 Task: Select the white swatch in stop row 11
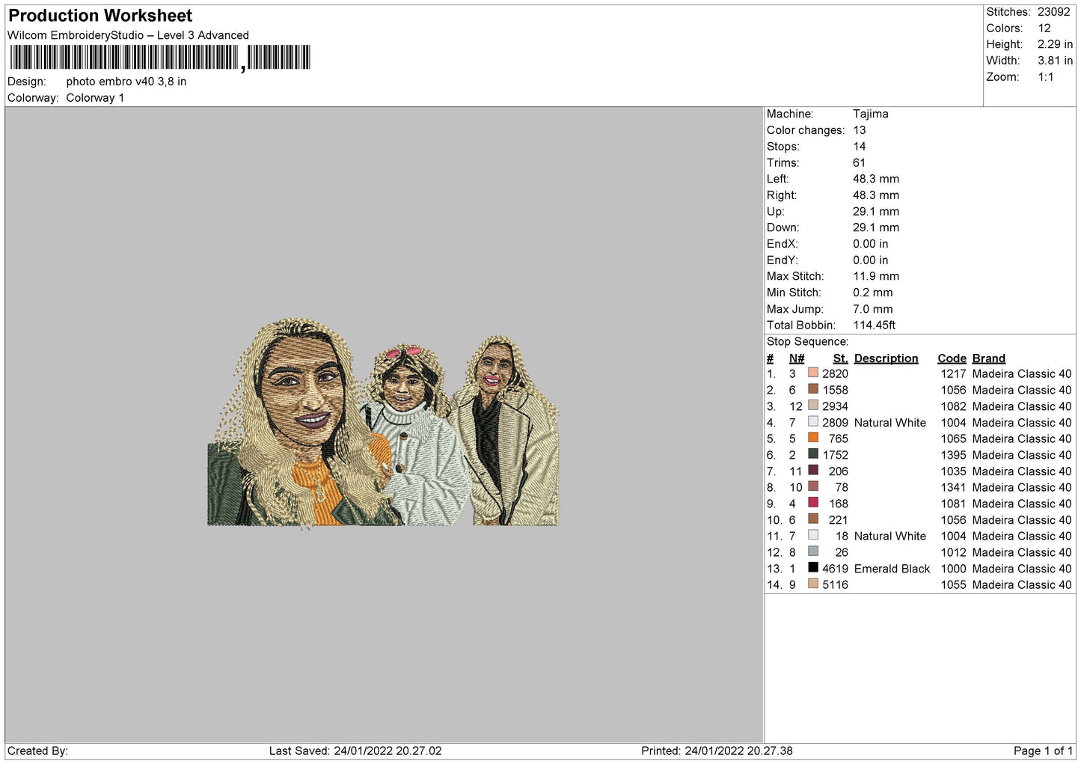[813, 535]
